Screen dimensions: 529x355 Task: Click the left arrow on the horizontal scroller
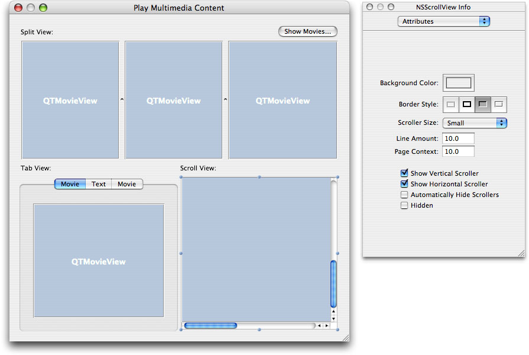pyautogui.click(x=319, y=325)
